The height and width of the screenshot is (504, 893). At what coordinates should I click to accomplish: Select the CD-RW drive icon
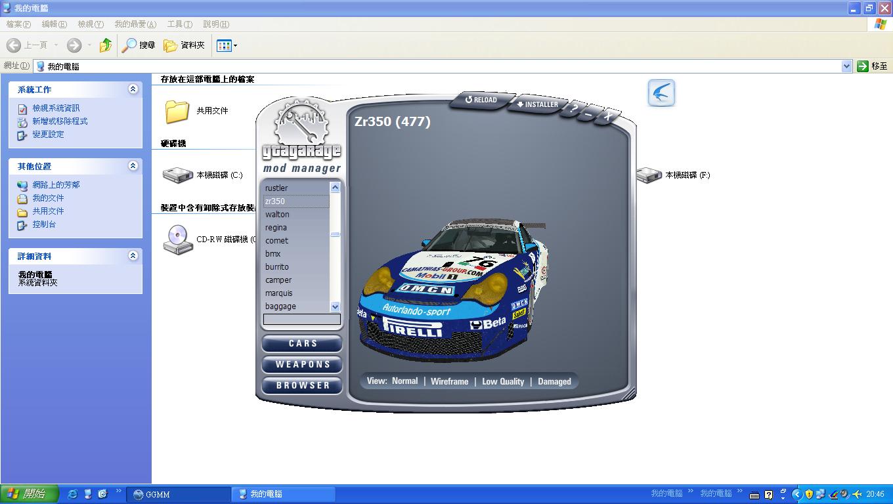(x=177, y=240)
